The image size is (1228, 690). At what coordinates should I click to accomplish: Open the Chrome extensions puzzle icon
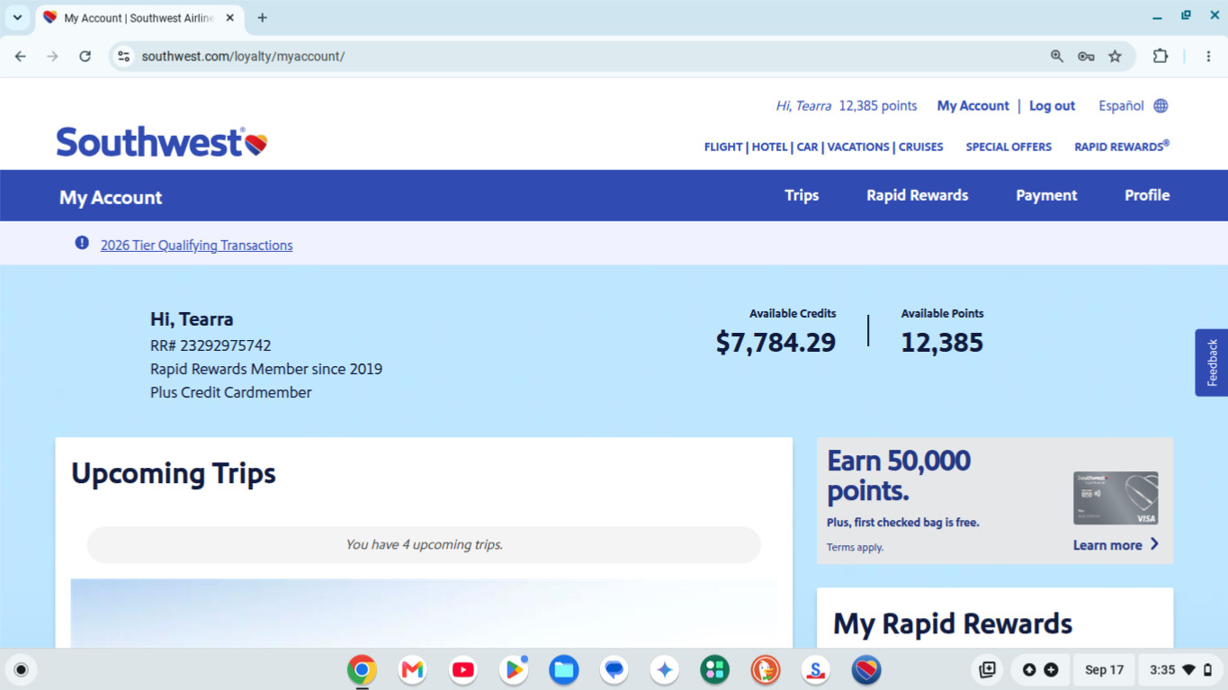pos(1161,56)
